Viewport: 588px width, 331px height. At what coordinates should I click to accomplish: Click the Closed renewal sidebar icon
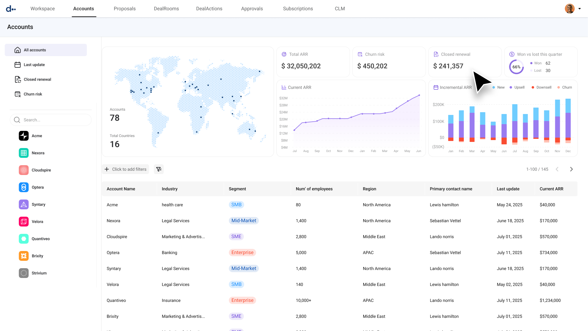(18, 79)
